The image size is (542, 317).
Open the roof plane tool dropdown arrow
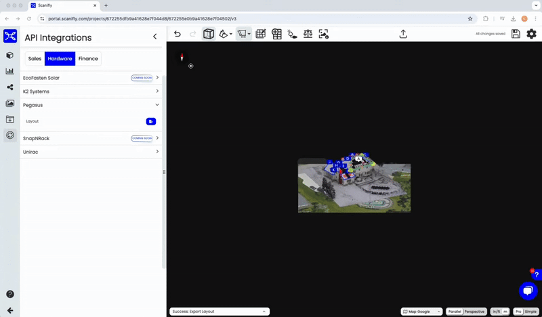(x=231, y=35)
